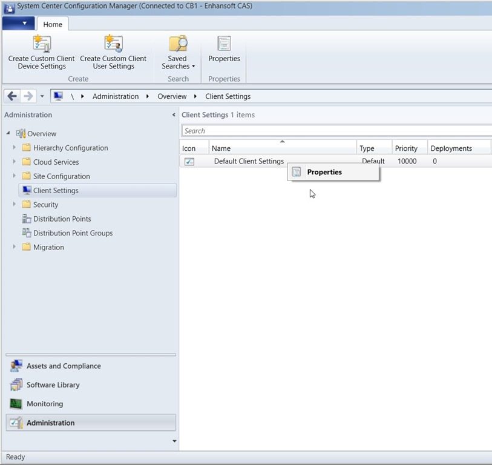Click the Client Settings monitor icon

27,190
